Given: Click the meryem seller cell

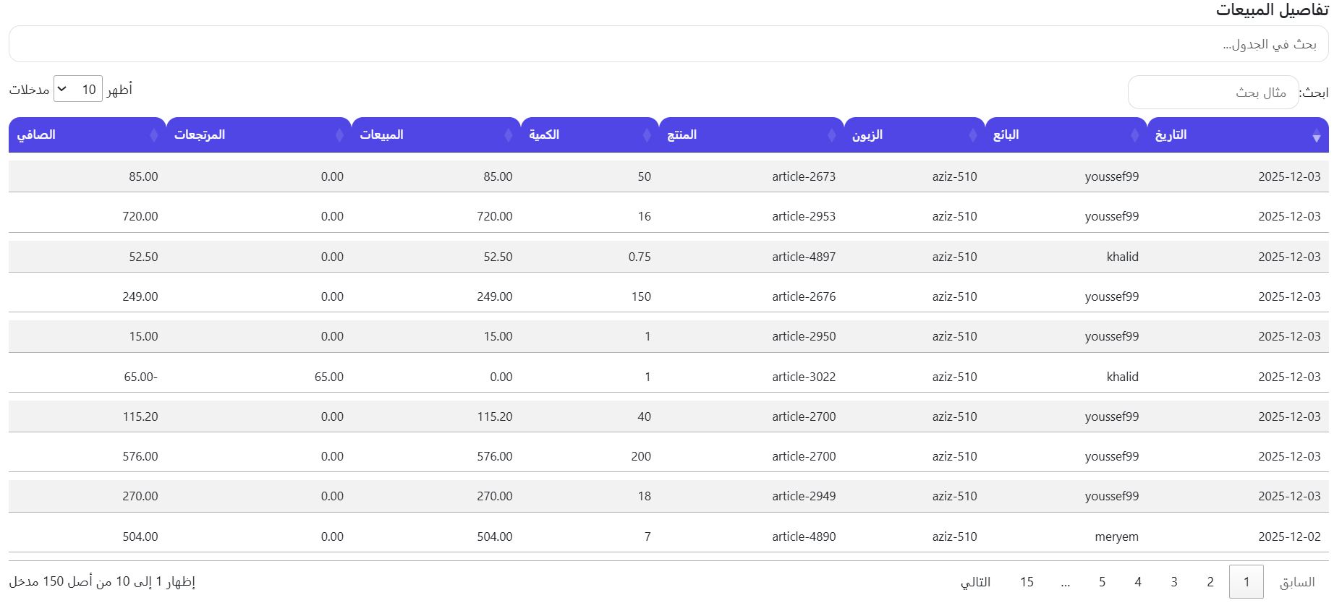Looking at the screenshot, I should [x=1116, y=536].
